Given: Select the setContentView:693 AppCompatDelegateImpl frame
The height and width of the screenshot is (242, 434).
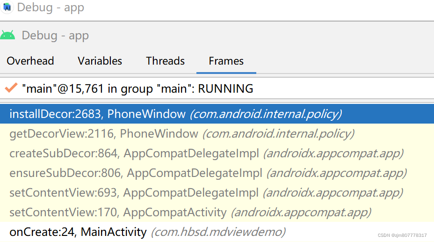Looking at the screenshot, I should 217,193.
